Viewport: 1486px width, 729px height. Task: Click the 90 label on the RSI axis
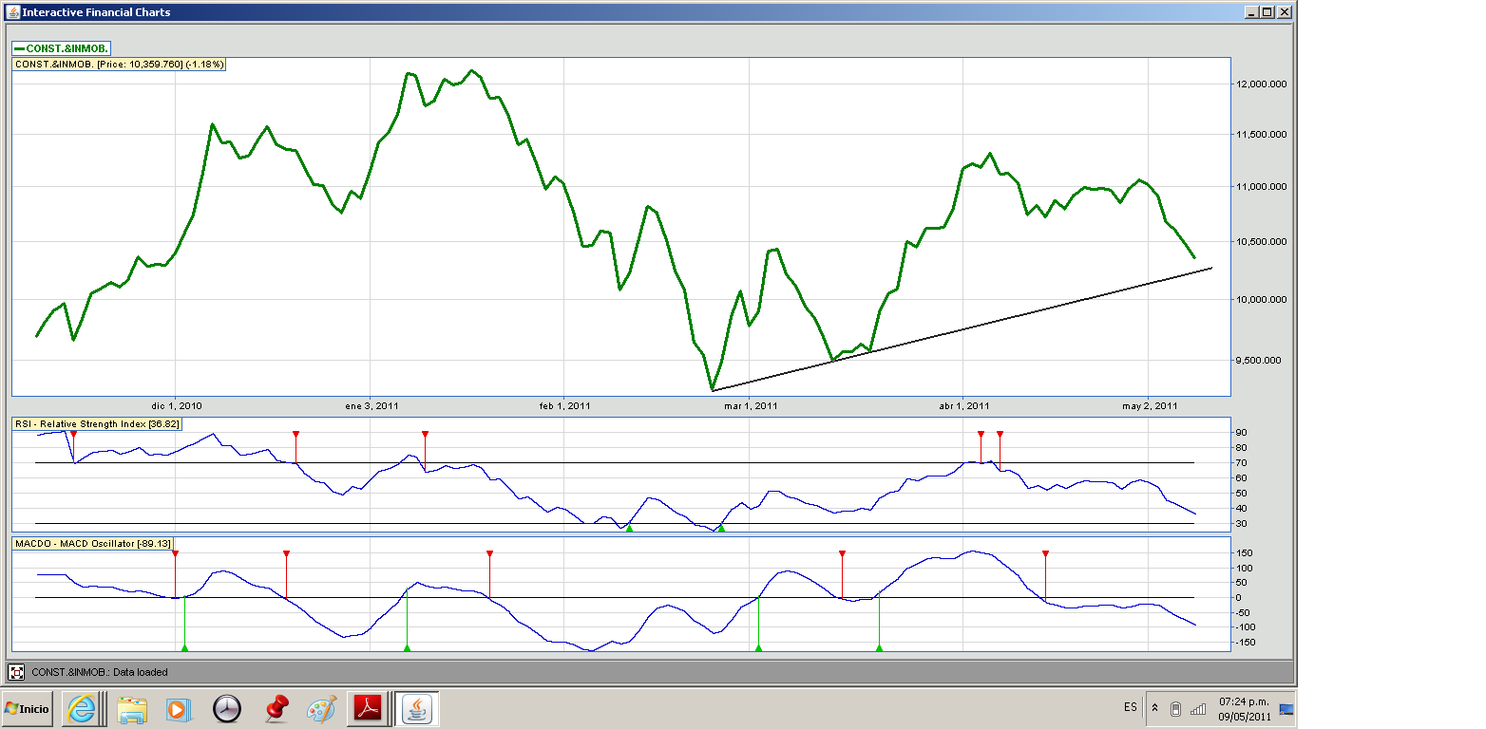[x=1241, y=433]
